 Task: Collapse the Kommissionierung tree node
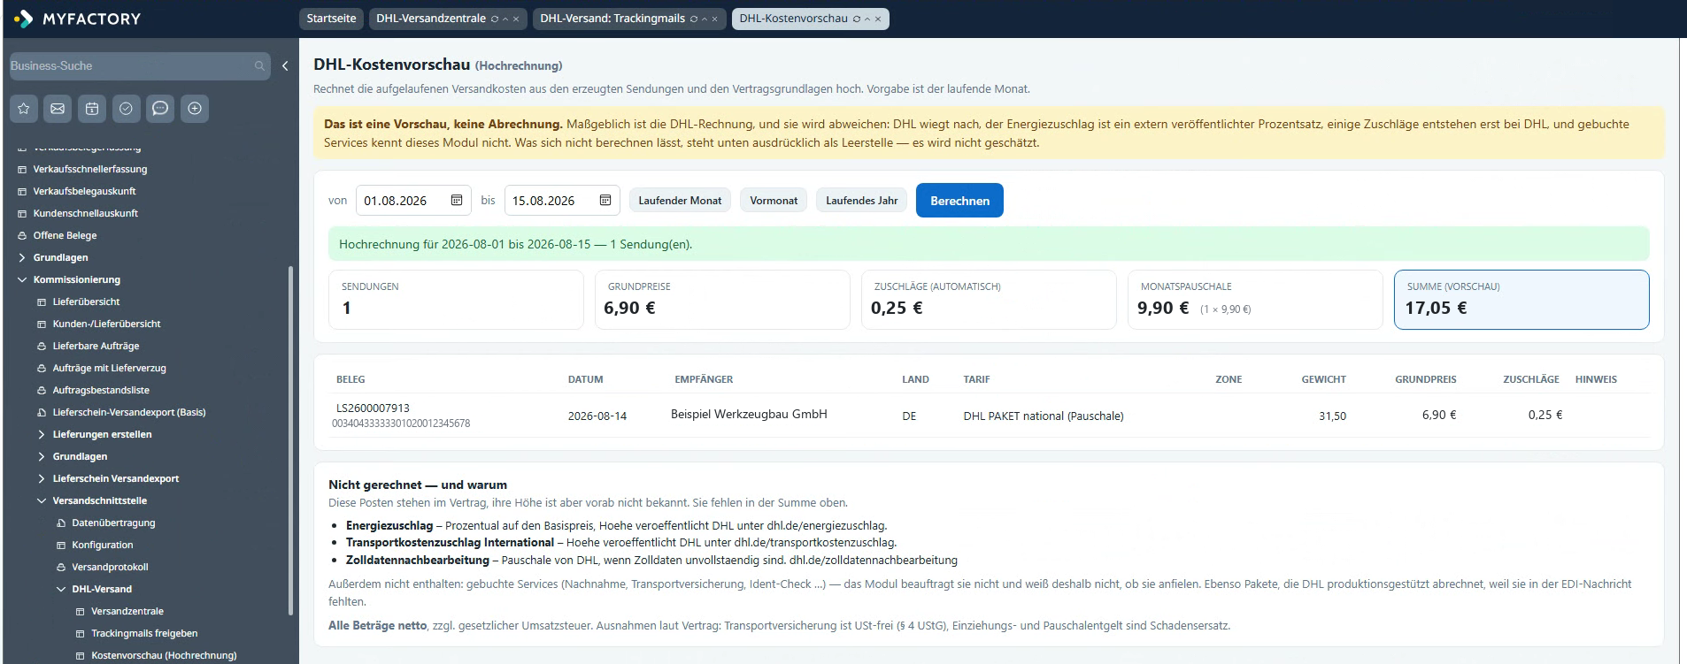point(23,279)
